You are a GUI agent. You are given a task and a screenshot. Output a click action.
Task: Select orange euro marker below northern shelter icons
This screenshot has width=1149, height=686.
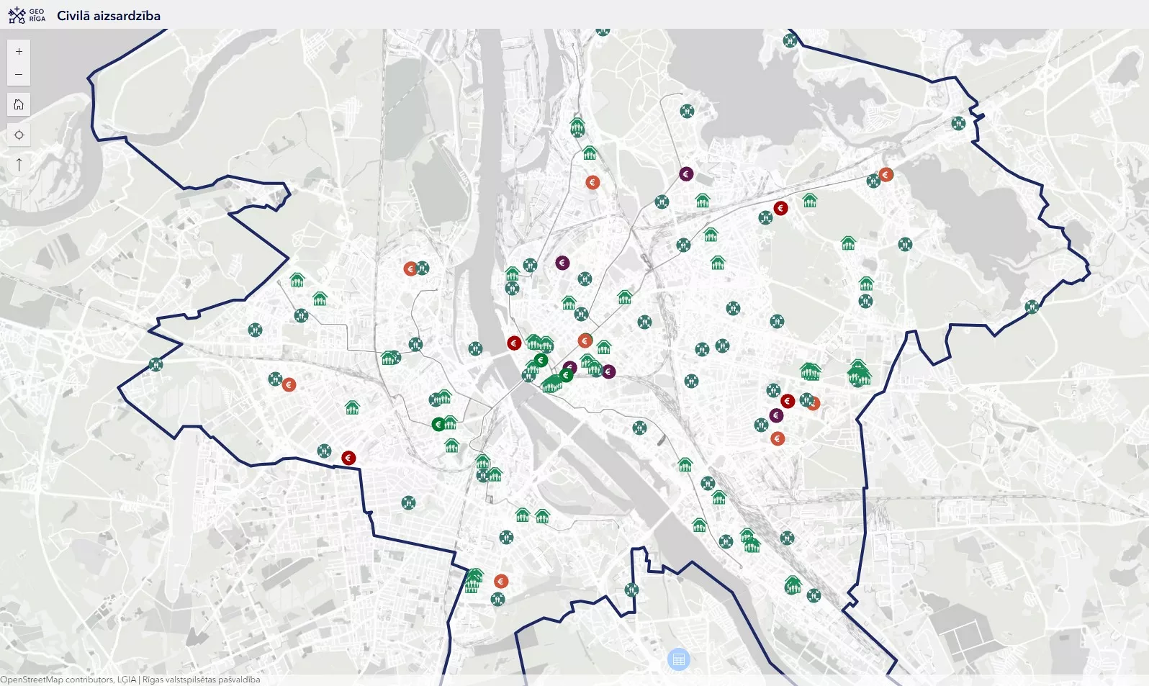click(x=592, y=182)
